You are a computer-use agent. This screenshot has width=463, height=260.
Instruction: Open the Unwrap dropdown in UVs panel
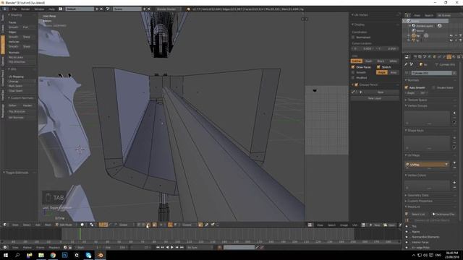pos(22,81)
